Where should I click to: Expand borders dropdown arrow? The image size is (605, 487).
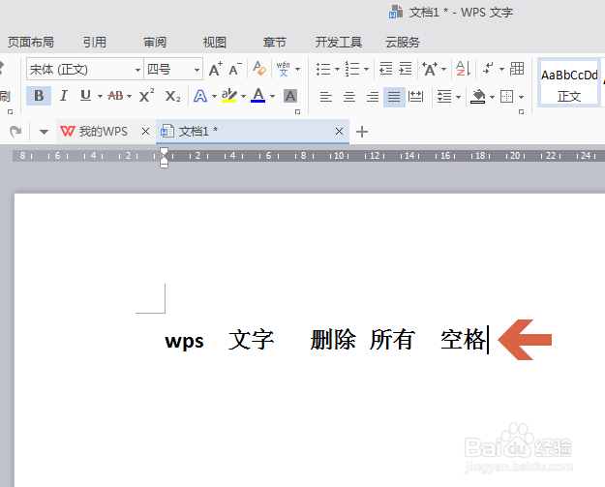pos(522,97)
